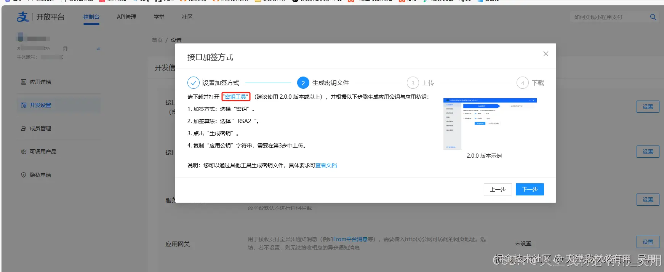Click the 未设置 status text
664x272 pixels.
[x=523, y=243]
